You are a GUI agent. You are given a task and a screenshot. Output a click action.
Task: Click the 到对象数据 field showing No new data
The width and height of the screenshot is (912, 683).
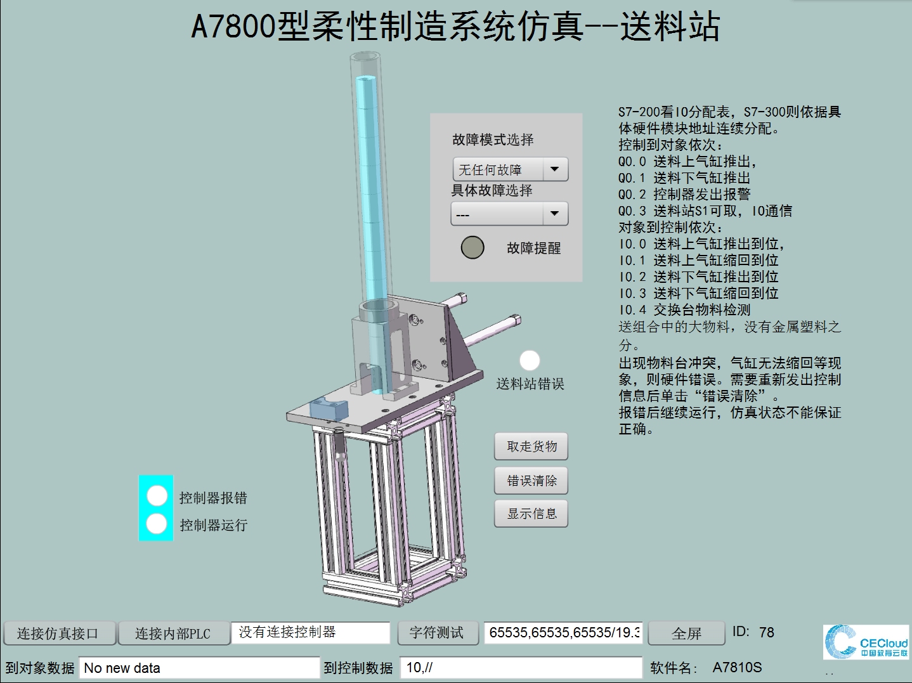tap(199, 668)
